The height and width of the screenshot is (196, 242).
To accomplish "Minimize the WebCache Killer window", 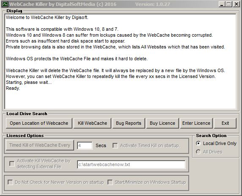I will tap(222, 4).
